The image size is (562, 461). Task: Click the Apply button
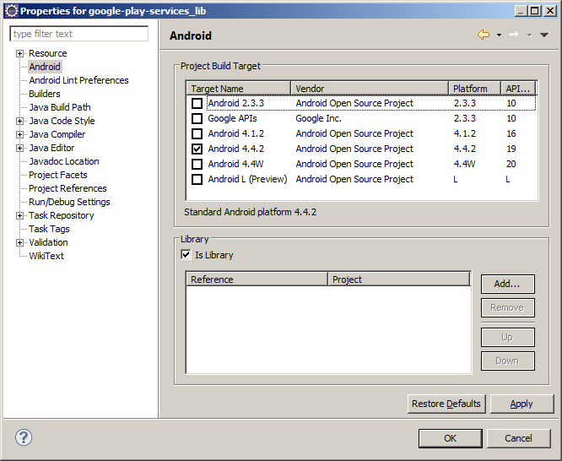521,404
